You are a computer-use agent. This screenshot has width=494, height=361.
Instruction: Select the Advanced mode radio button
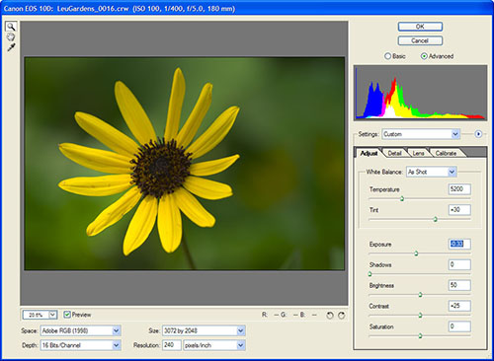click(424, 56)
